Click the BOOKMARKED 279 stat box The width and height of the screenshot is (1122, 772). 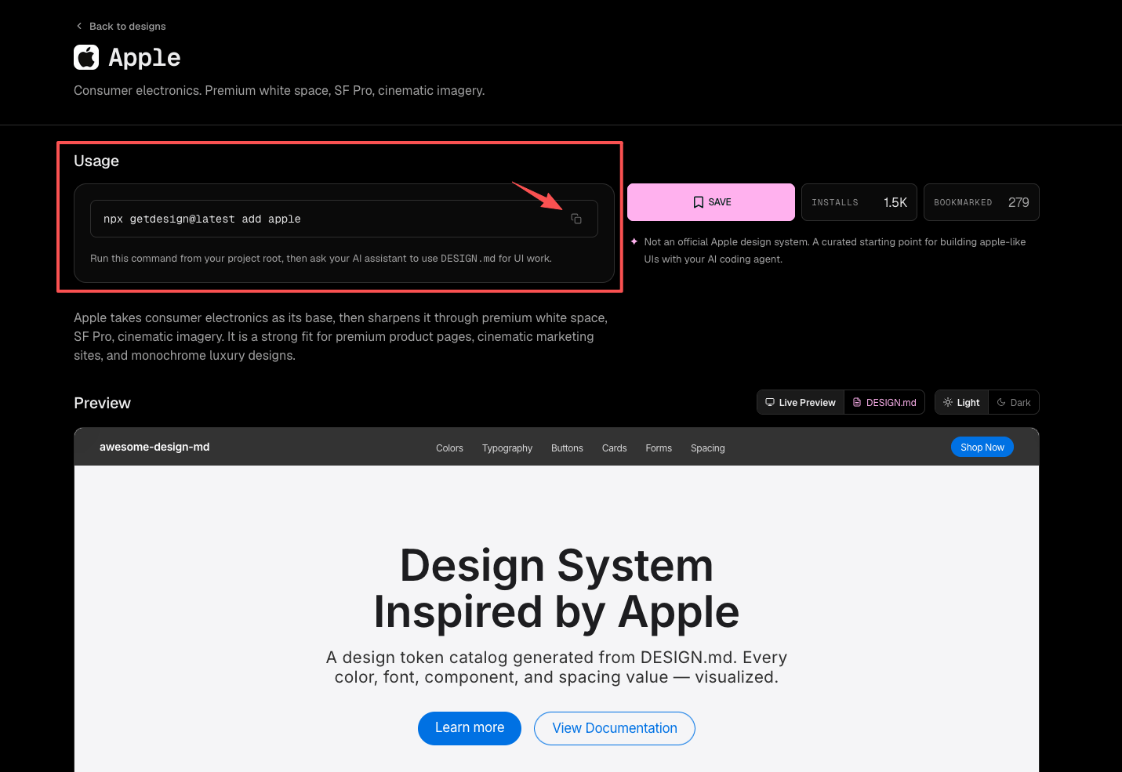(982, 202)
